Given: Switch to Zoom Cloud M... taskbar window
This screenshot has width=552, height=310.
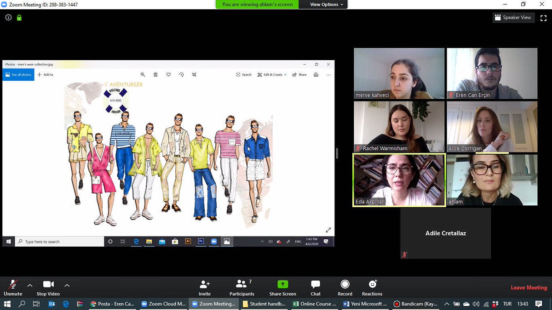Looking at the screenshot, I should pos(163,304).
